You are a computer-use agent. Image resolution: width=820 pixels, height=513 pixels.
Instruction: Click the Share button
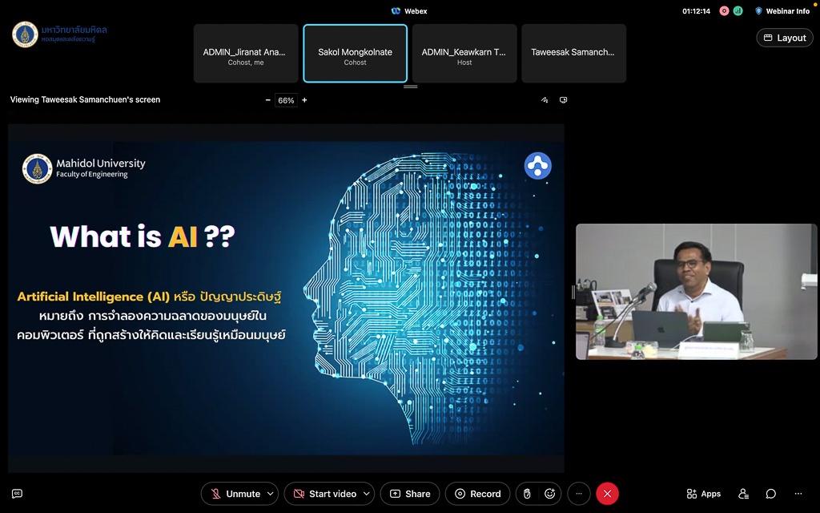point(410,494)
